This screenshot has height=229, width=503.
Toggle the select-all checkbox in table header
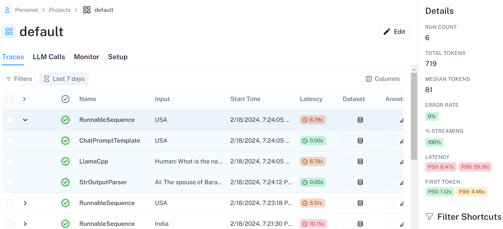pos(10,99)
